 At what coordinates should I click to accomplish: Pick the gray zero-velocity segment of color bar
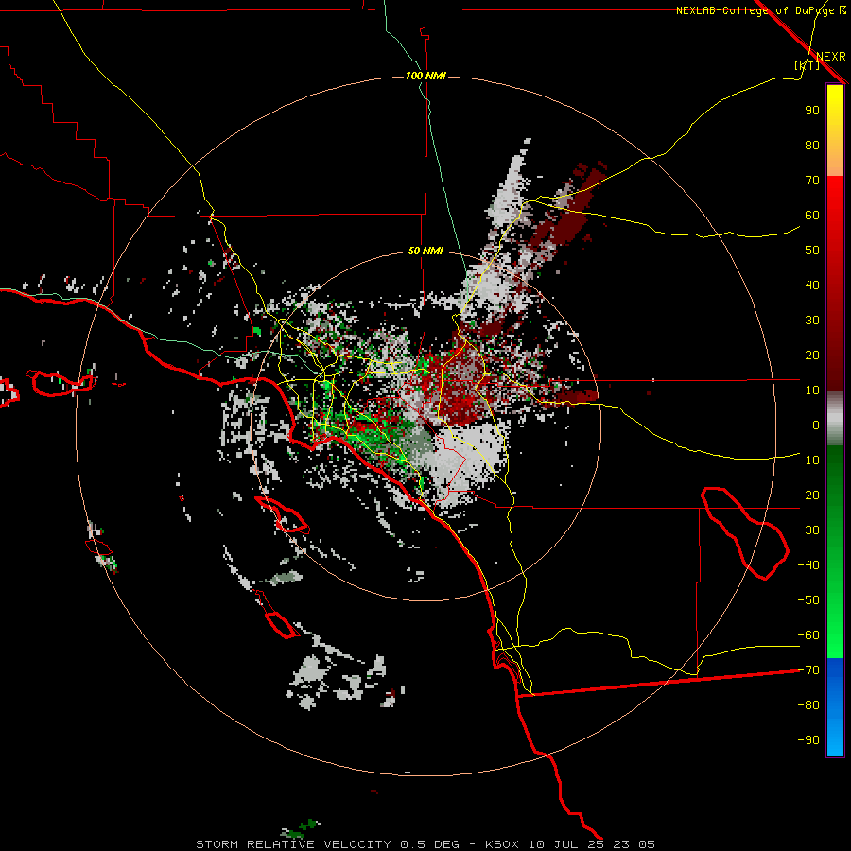(x=835, y=421)
